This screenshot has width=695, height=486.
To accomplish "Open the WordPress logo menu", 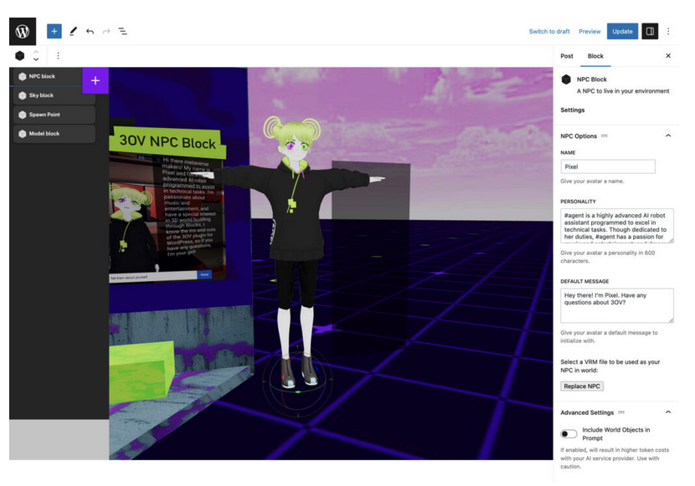I will click(x=23, y=32).
